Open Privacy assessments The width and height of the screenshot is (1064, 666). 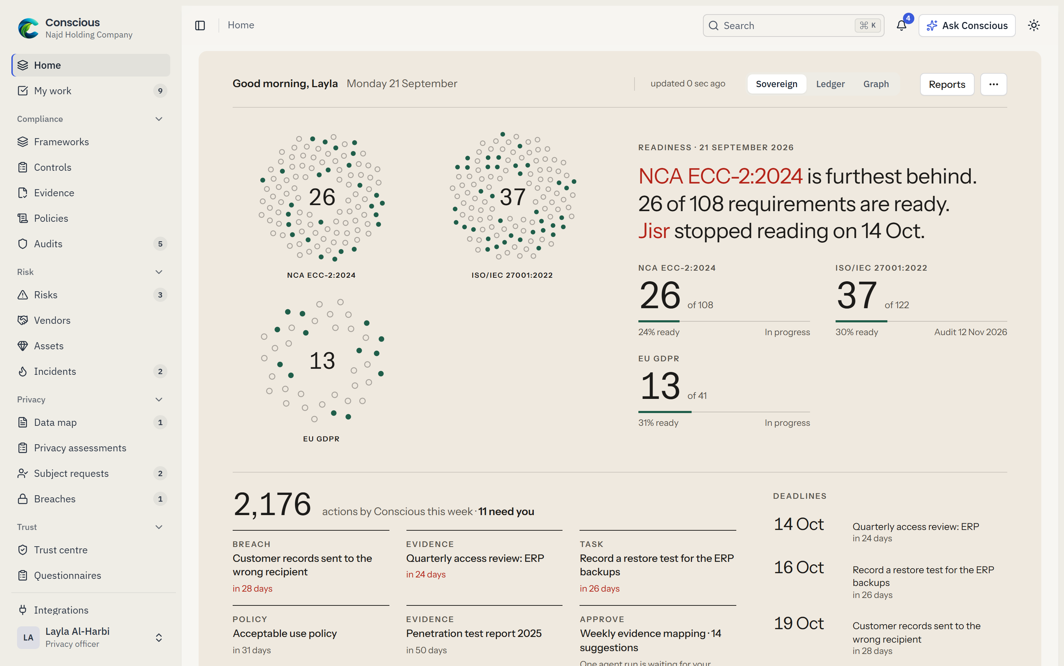tap(91, 448)
